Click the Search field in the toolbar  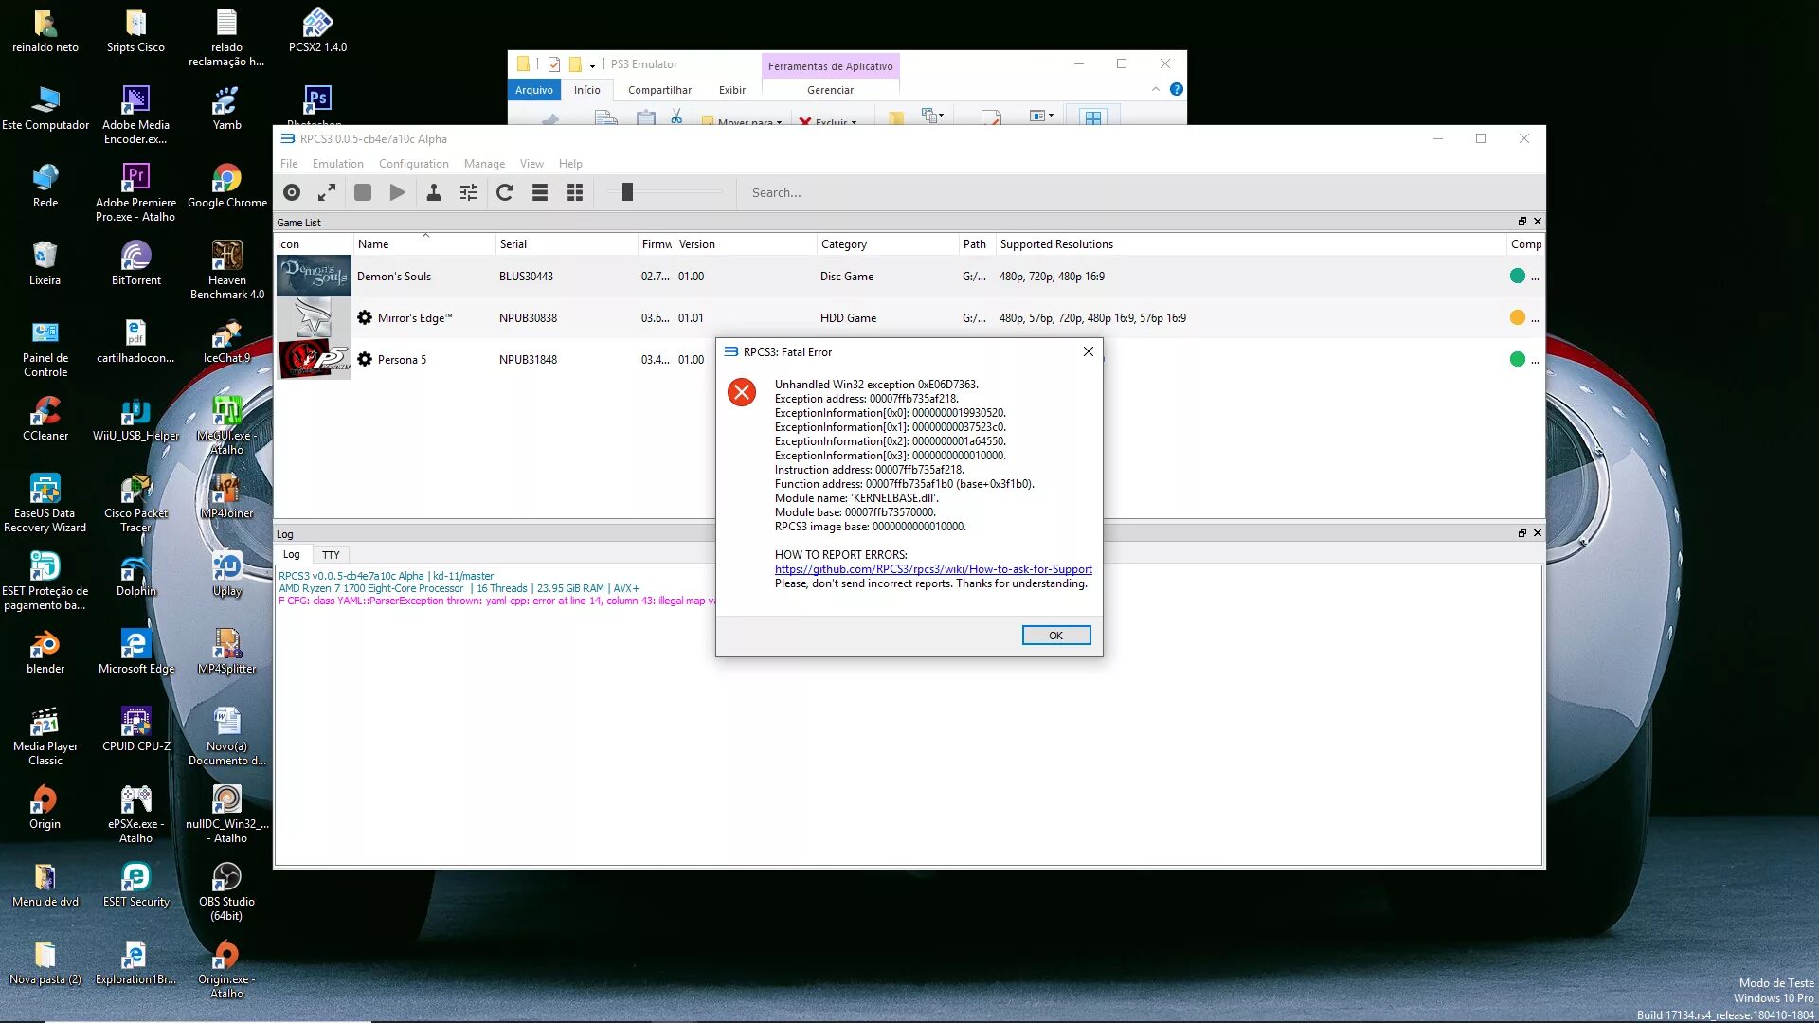coord(853,192)
